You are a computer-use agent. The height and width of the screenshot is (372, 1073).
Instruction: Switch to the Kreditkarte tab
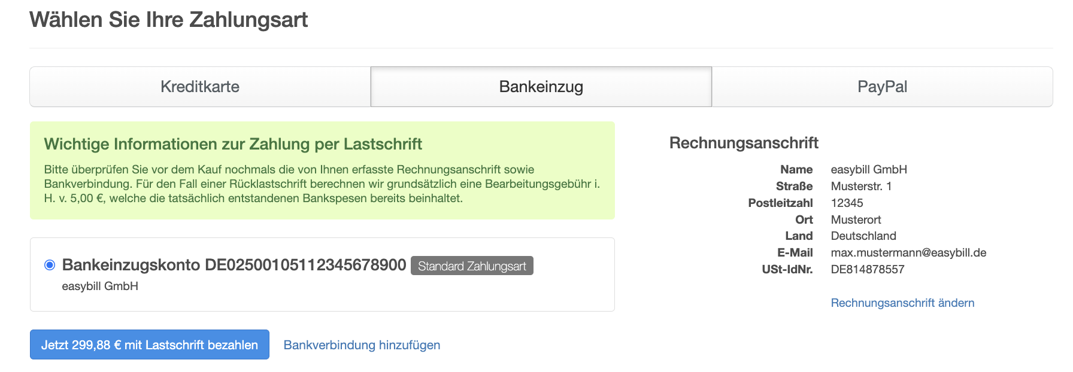200,87
